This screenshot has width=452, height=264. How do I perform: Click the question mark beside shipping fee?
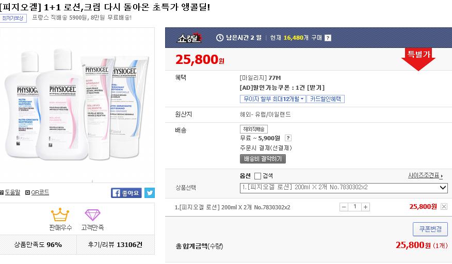click(288, 138)
